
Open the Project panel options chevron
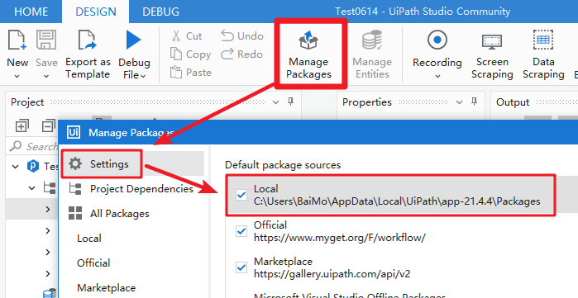275,102
